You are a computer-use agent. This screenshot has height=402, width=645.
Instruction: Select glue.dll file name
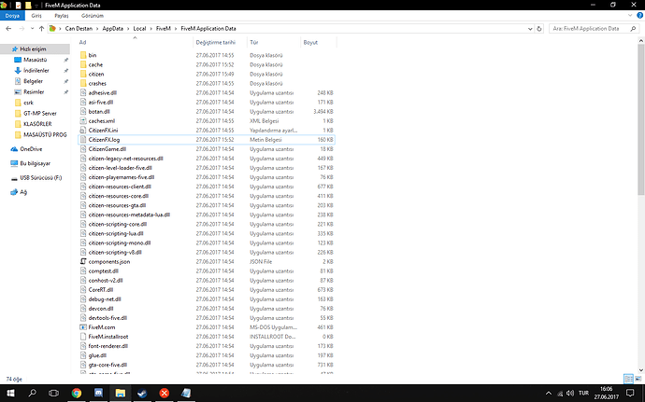(x=97, y=355)
